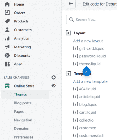The width and height of the screenshot is (117, 140).
Task: Click the Home house icon
Action: 7,4
